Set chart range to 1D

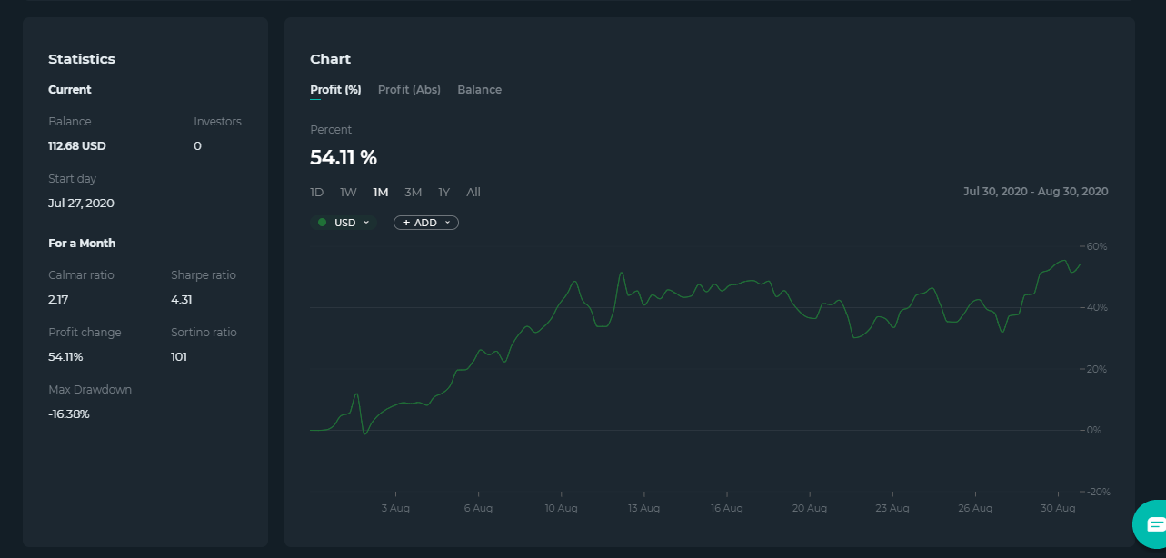tap(317, 193)
